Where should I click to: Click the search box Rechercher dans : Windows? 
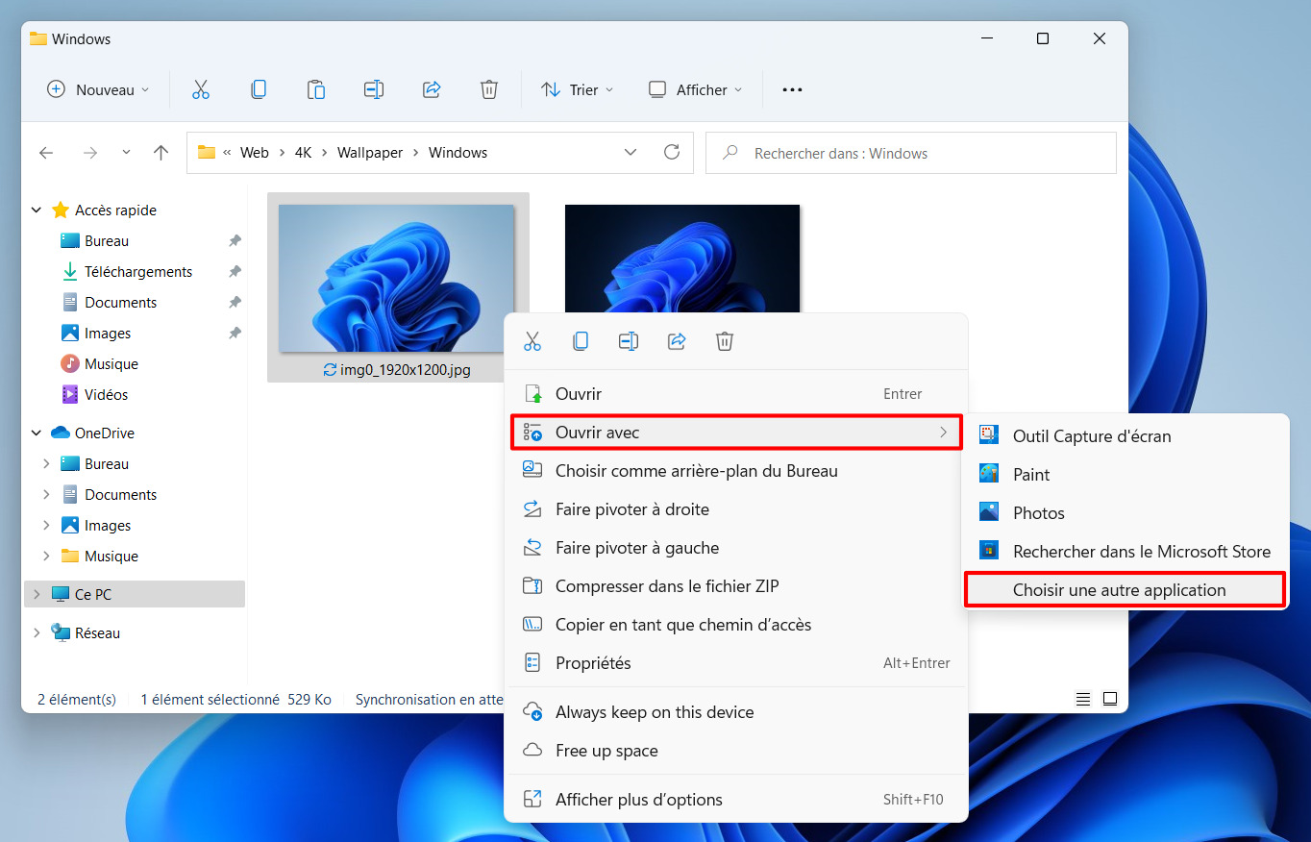[x=911, y=153]
